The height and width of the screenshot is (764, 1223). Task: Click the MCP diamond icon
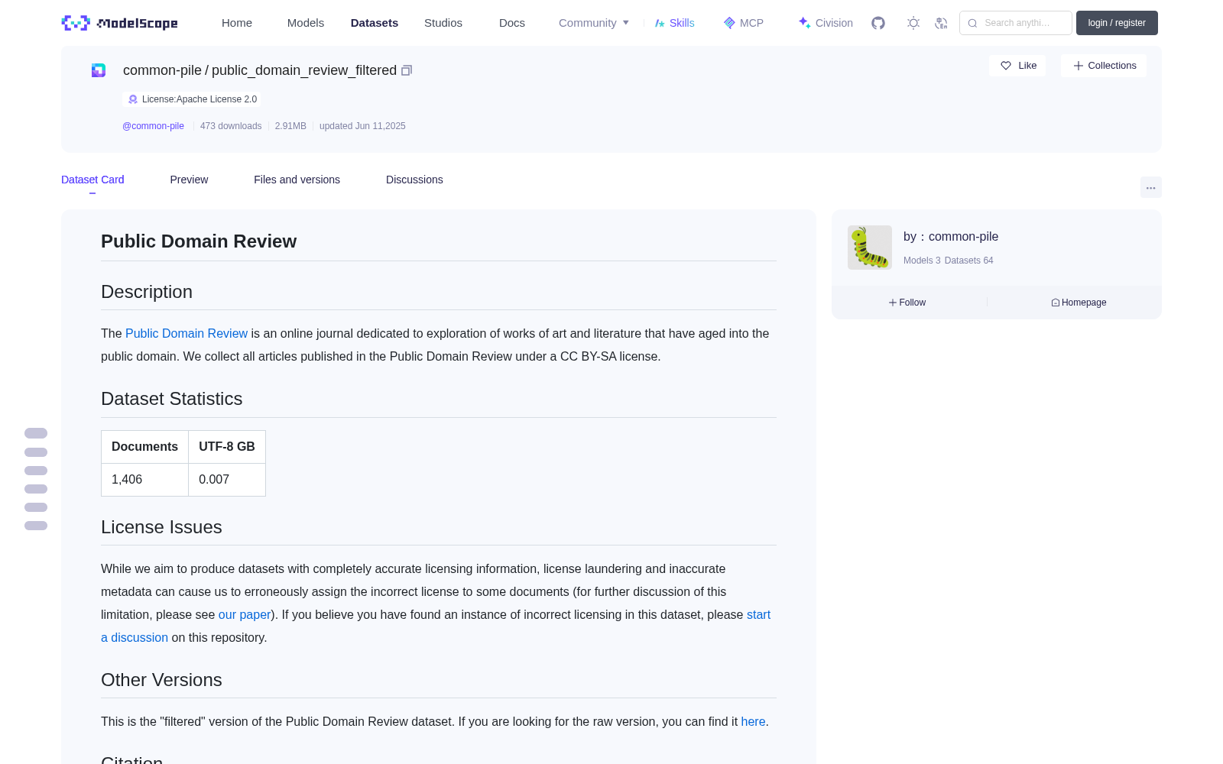pyautogui.click(x=729, y=23)
